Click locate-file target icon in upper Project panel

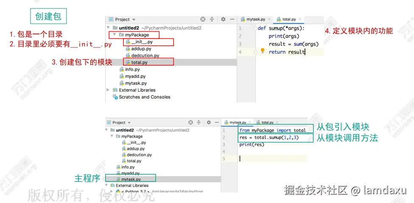(x=203, y=19)
